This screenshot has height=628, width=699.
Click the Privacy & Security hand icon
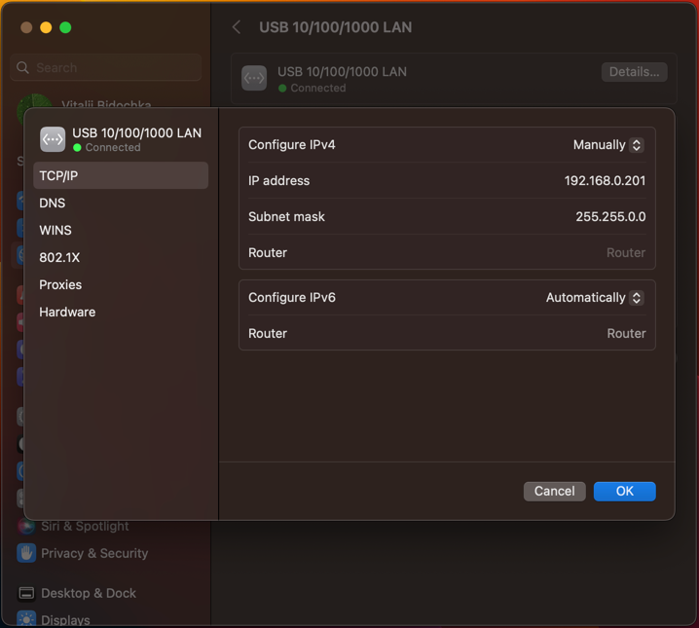(26, 553)
